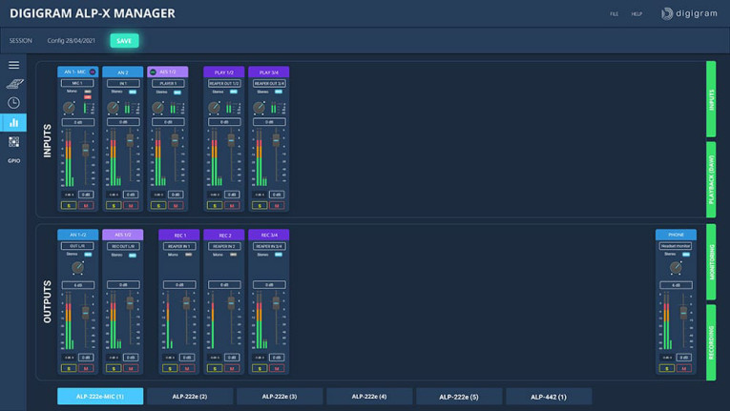Image resolution: width=730 pixels, height=411 pixels.
Task: Toggle Stereo mode on AN 2 strip
Action: (133, 92)
